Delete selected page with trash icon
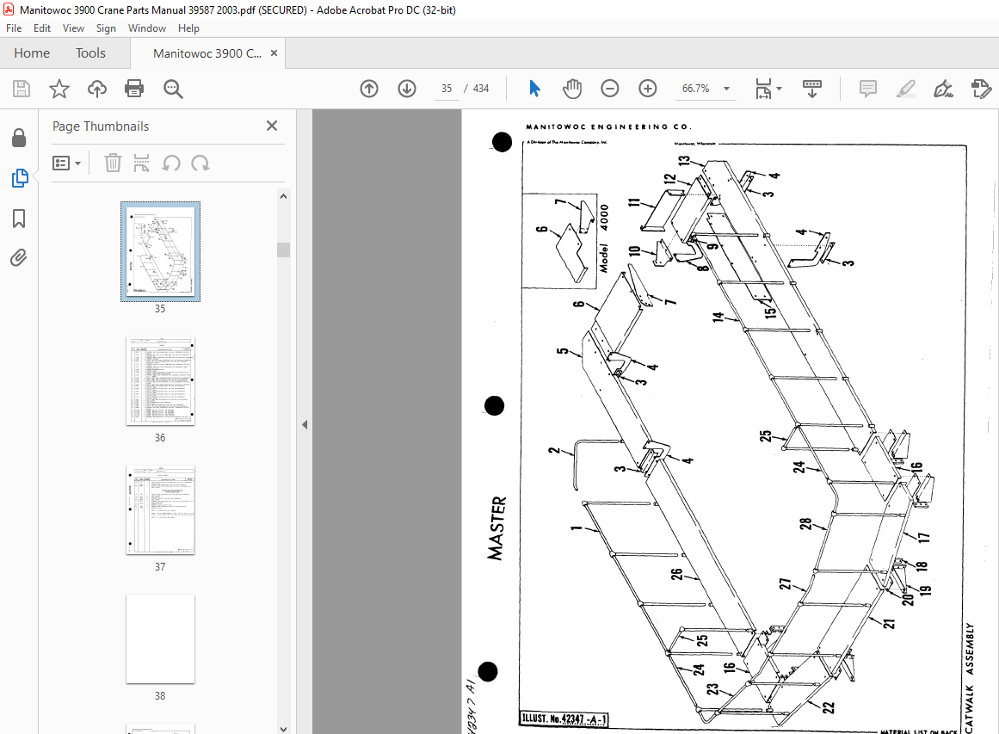Image resolution: width=999 pixels, height=734 pixels. (113, 163)
